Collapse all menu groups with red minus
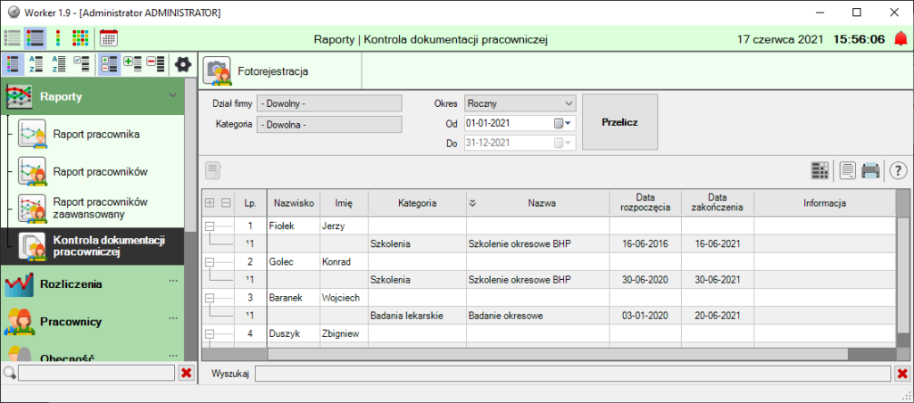The height and width of the screenshot is (403, 914). pyautogui.click(x=155, y=63)
